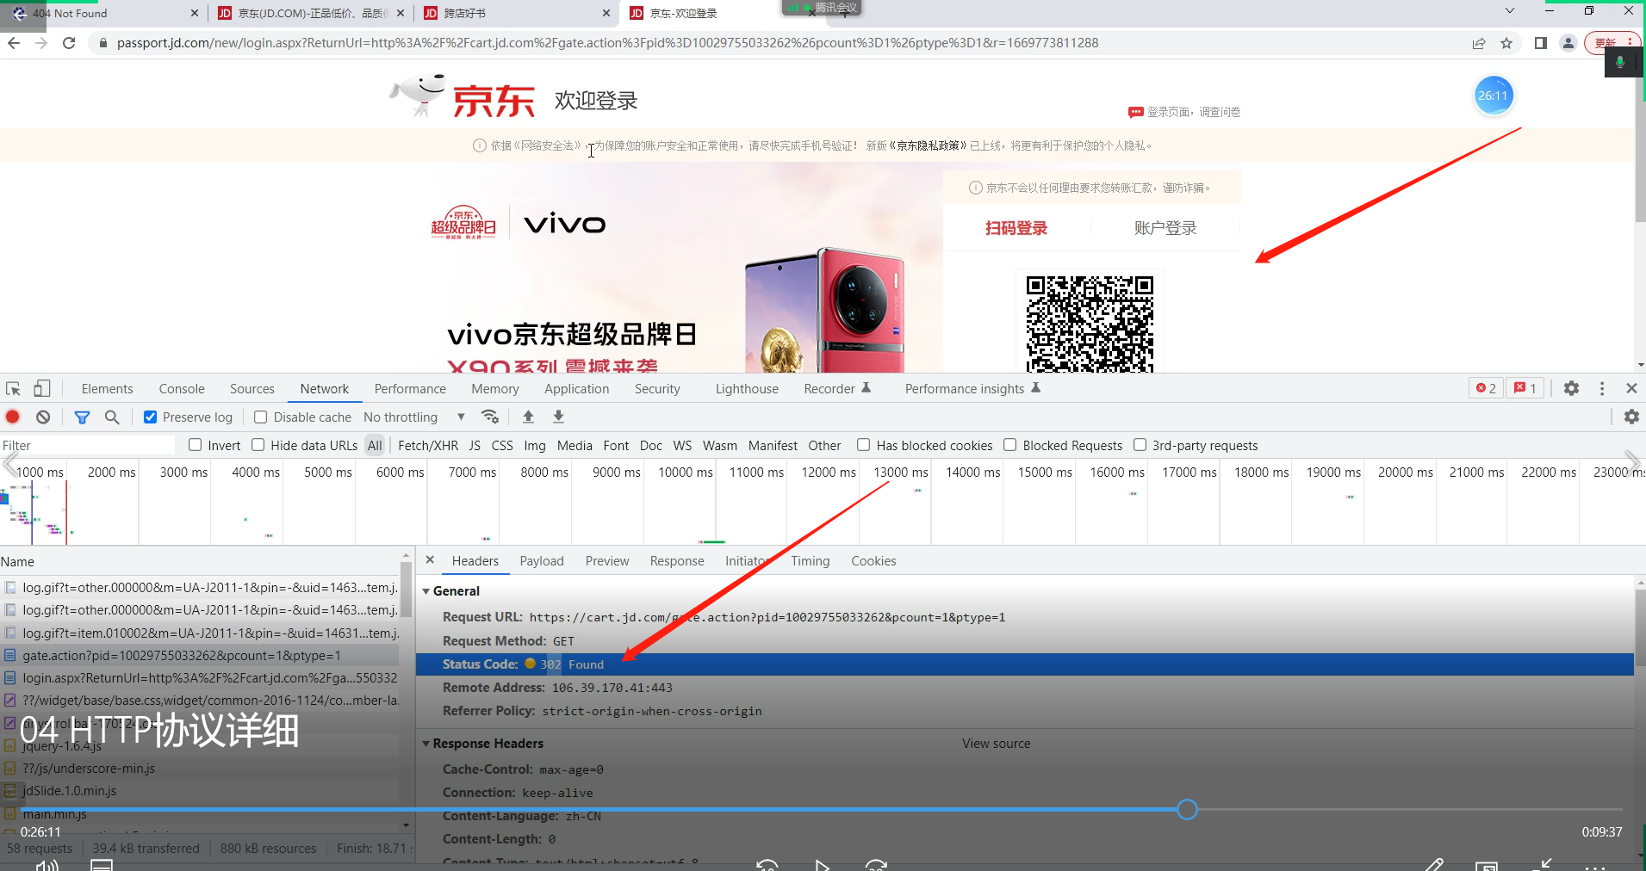
Task: Close the request details pane
Action: (430, 560)
